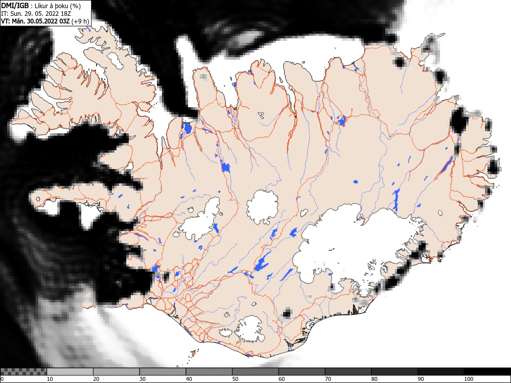Select the checkered 0–10 legend swatch
The width and height of the screenshot is (511, 383).
pyautogui.click(x=24, y=372)
